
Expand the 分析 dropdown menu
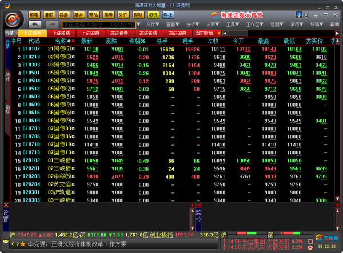(x=193, y=25)
